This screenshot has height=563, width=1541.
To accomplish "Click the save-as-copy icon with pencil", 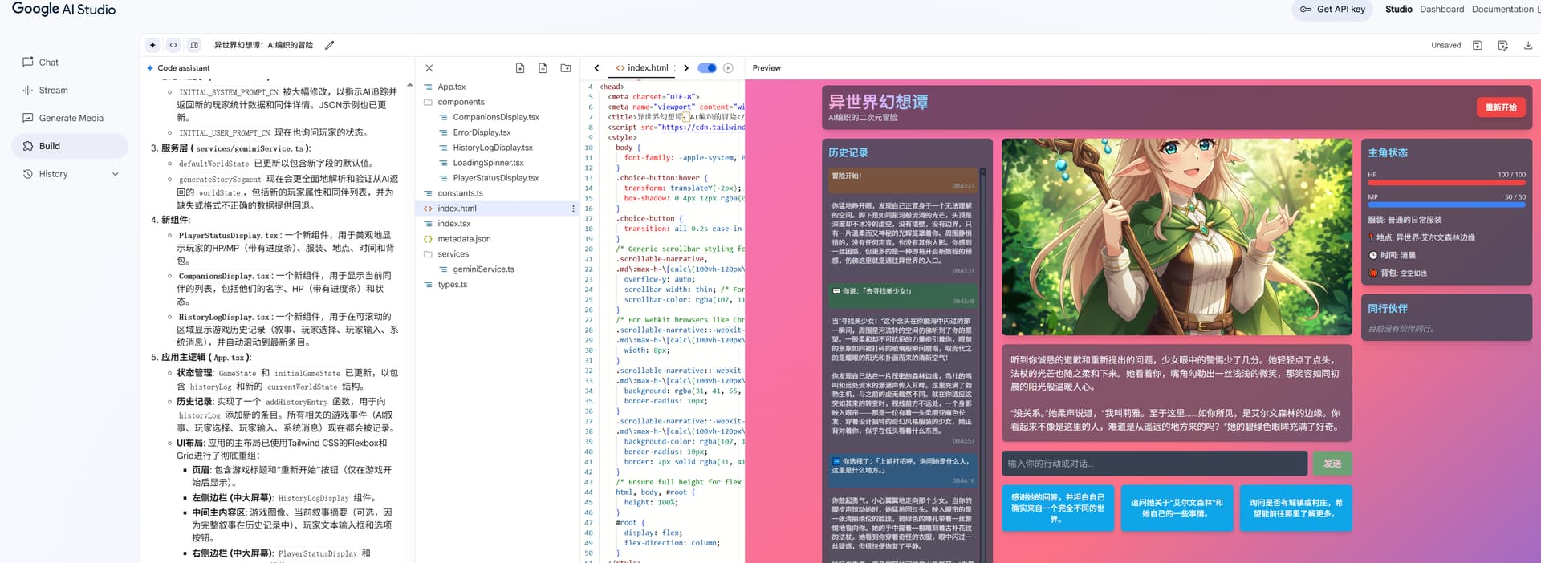I will pos(1503,45).
